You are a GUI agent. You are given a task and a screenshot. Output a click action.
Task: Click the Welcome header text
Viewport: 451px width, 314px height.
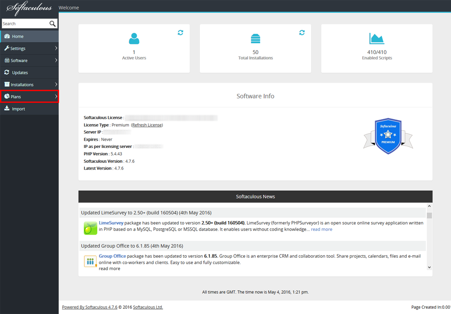pos(69,8)
